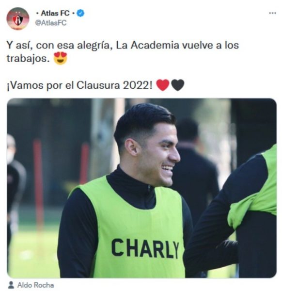Screen dimensions: 282x291
Task: Click the person tag icon below photo
Action: (x=11, y=285)
